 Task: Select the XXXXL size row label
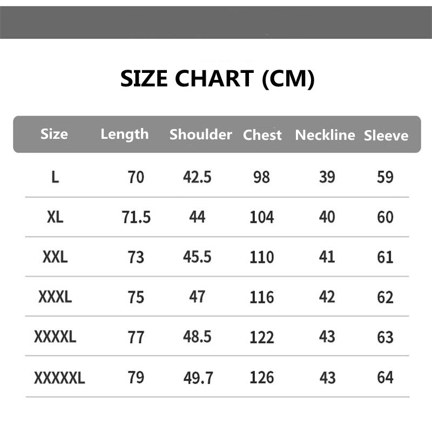(x=55, y=337)
